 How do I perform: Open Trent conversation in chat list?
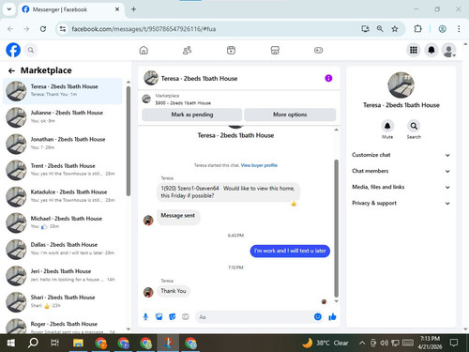62,170
